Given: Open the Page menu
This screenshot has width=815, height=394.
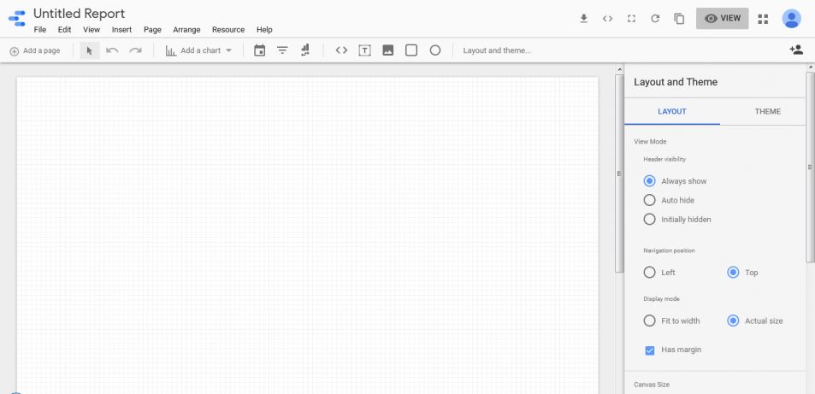Looking at the screenshot, I should point(152,30).
